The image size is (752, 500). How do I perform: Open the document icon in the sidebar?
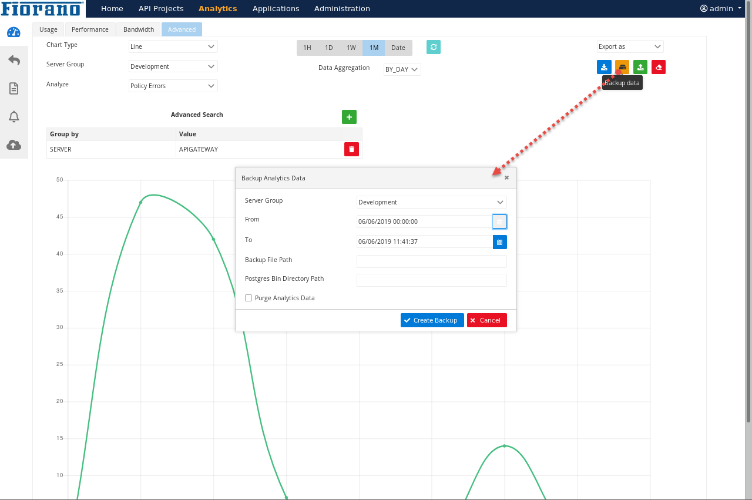(14, 88)
